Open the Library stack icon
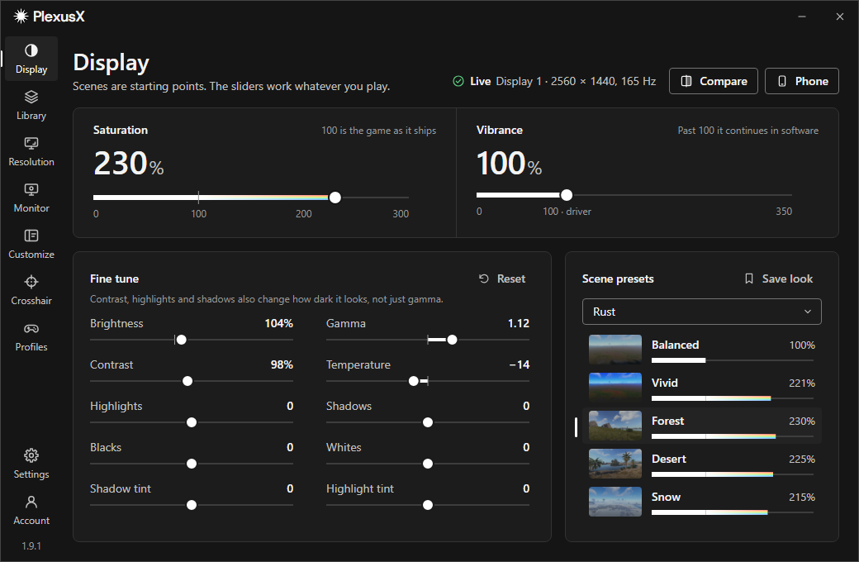 pos(31,97)
